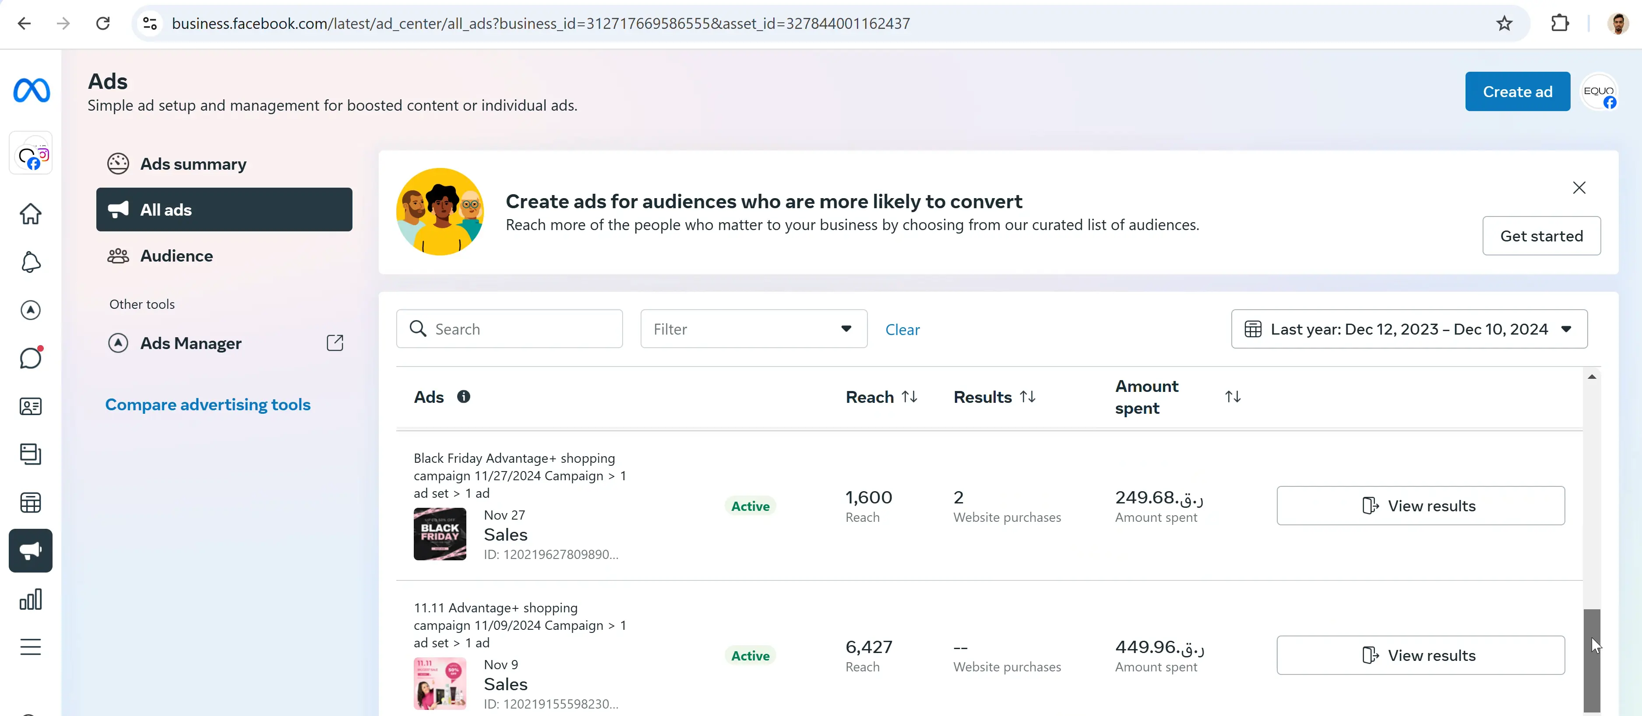
Task: Click the Black Friday ad thumbnail
Action: (x=440, y=533)
